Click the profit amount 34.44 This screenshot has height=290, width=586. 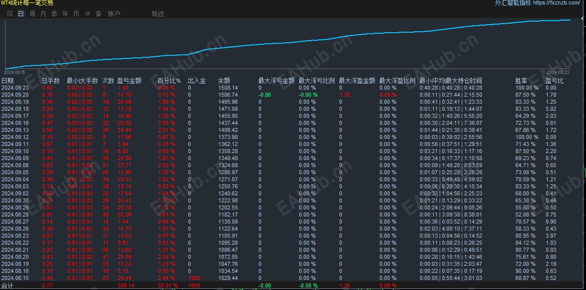point(124,130)
